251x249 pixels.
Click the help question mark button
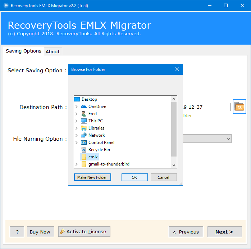pos(17,232)
